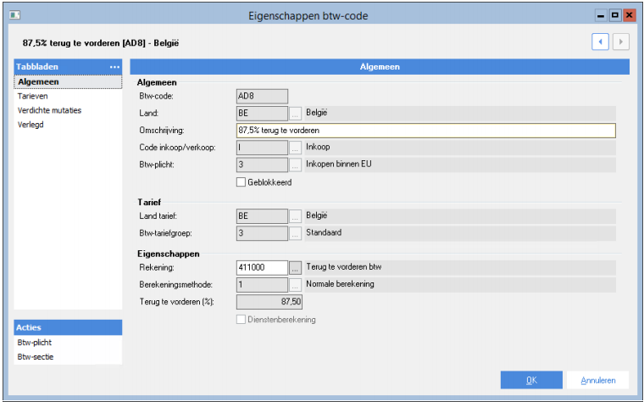The height and width of the screenshot is (402, 644).
Task: Click the Land field containing BE
Action: pos(262,114)
